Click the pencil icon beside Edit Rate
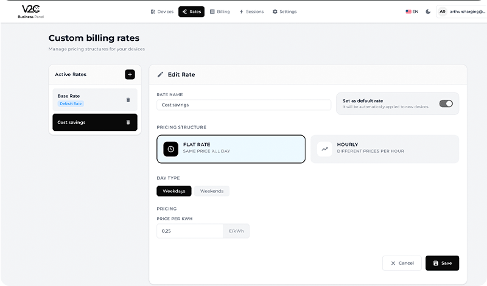The height and width of the screenshot is (286, 487). pyautogui.click(x=161, y=74)
